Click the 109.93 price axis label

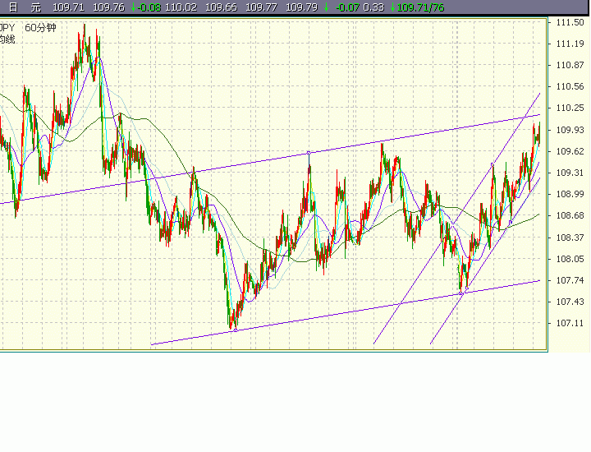click(x=570, y=130)
